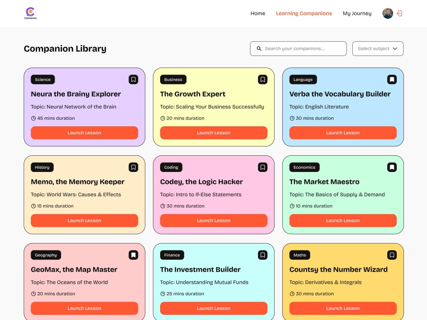Click the Converso logo

(30, 13)
